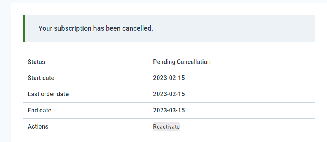Click the Actions row label

[38, 126]
